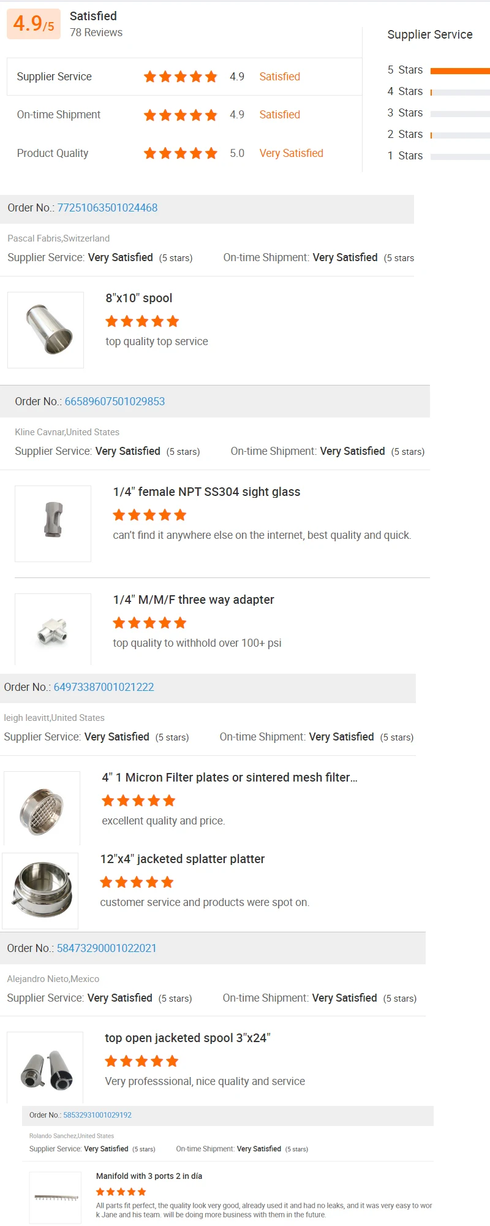Click the three way adapter product image
Screen dimensions: 490x1226
(53, 630)
